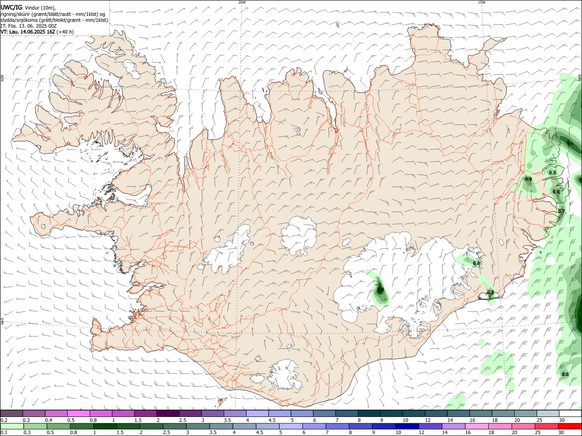Click the '1.5' label under the upper legend row
This screenshot has height=436, width=582.
tap(138, 421)
